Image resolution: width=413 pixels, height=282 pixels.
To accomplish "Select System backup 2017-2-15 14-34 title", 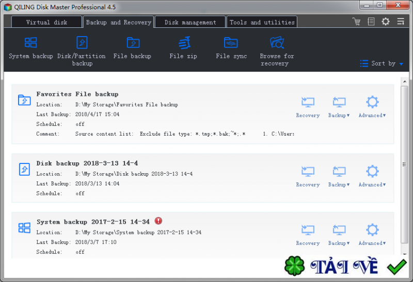I will point(93,222).
